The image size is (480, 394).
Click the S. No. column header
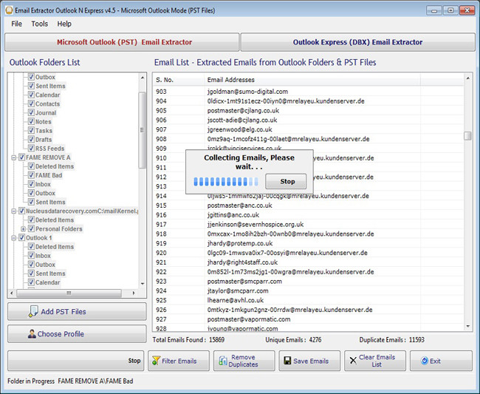tap(179, 80)
